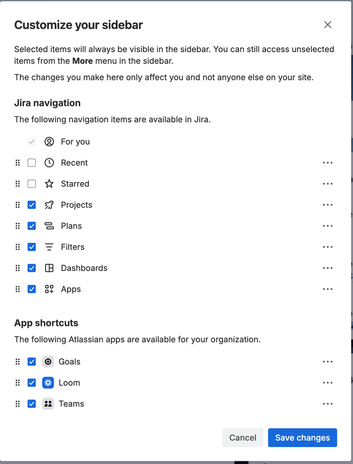The image size is (353, 464).
Task: Uncheck the Teams checkbox
Action: click(x=32, y=404)
